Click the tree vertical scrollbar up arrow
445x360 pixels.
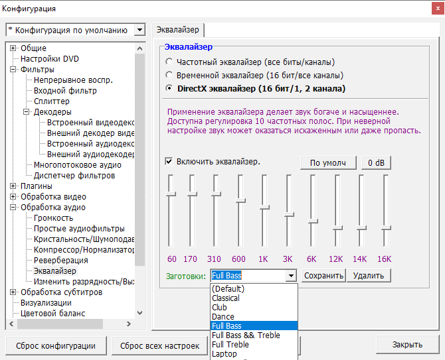pyautogui.click(x=139, y=48)
